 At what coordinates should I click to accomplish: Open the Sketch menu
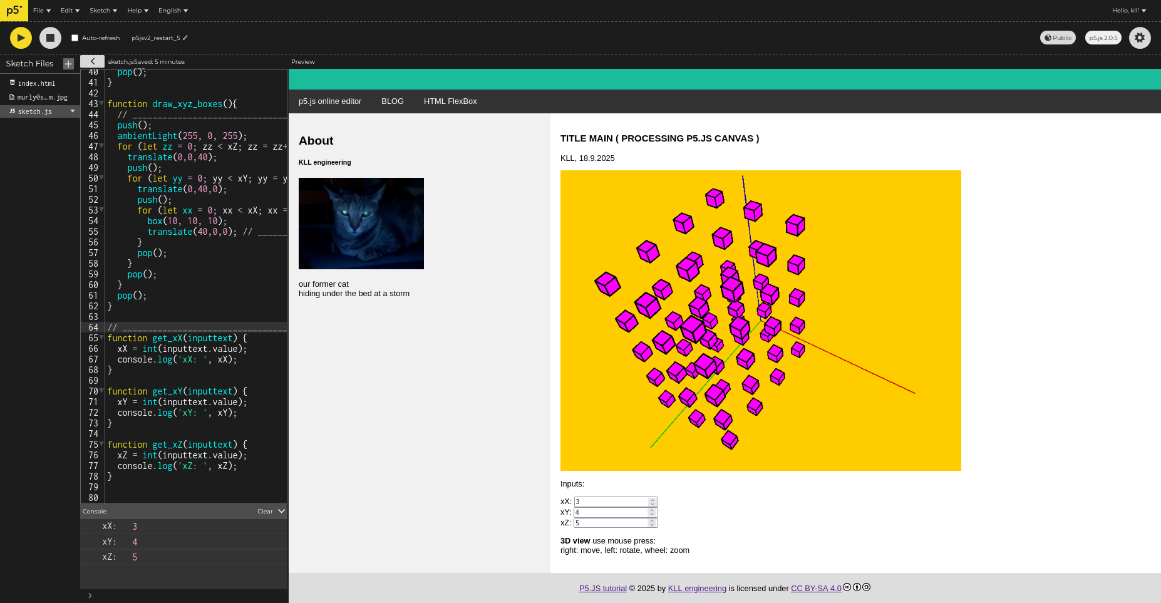pyautogui.click(x=103, y=11)
